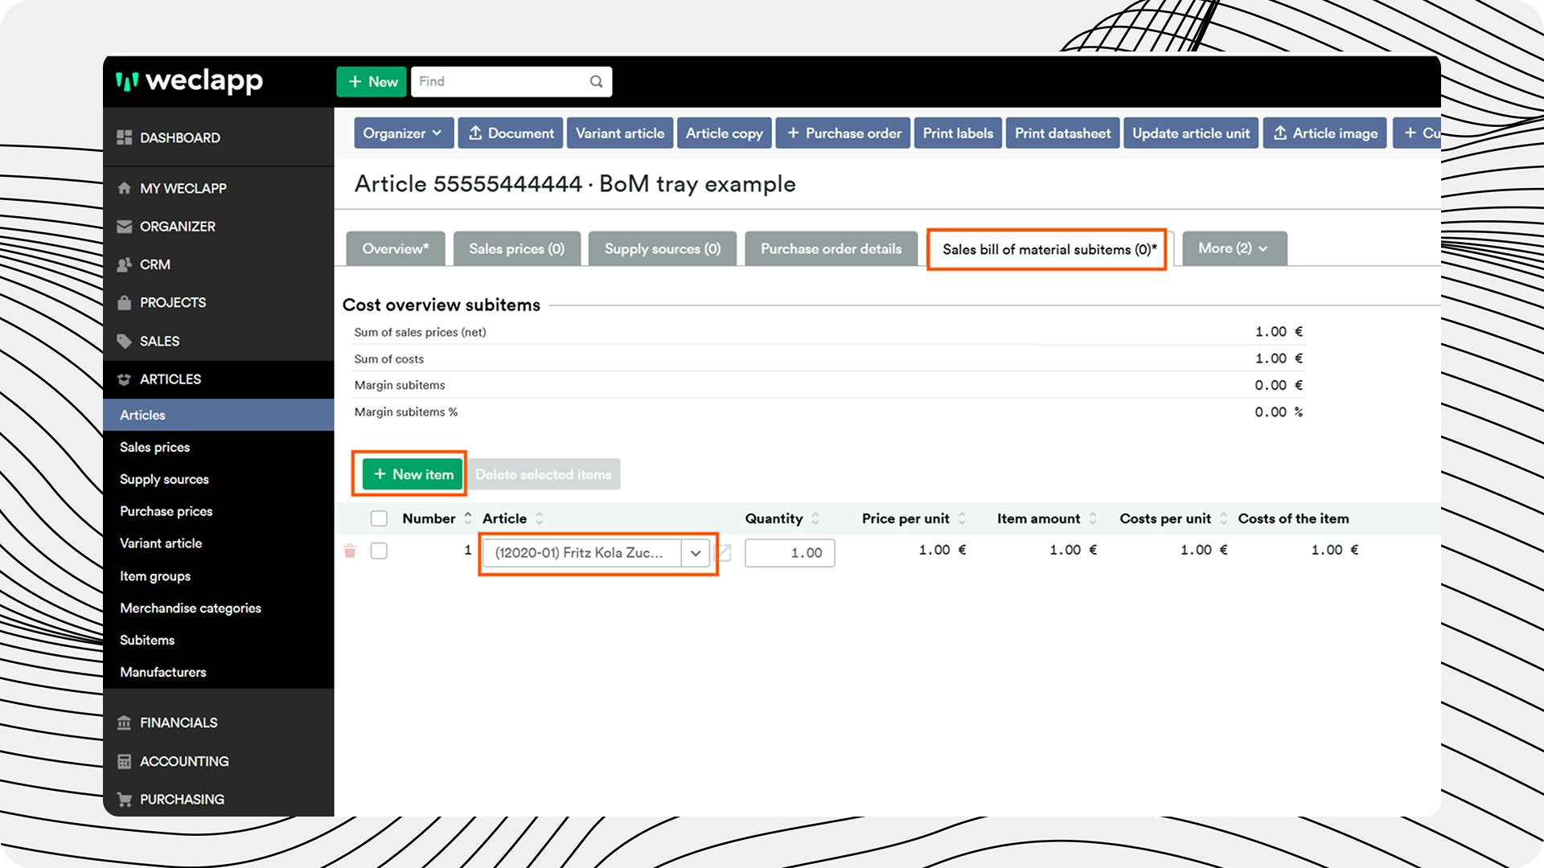Click the Document upload button

pos(511,133)
